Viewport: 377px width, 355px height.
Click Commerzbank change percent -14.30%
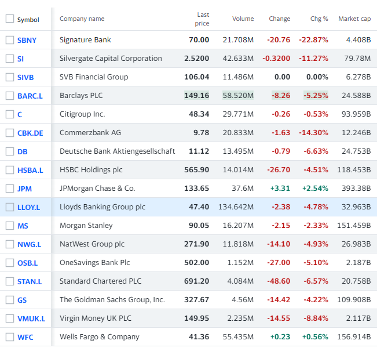[313, 132]
